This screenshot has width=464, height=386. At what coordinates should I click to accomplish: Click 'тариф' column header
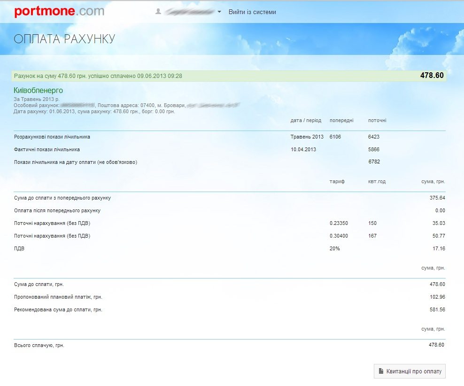click(337, 182)
